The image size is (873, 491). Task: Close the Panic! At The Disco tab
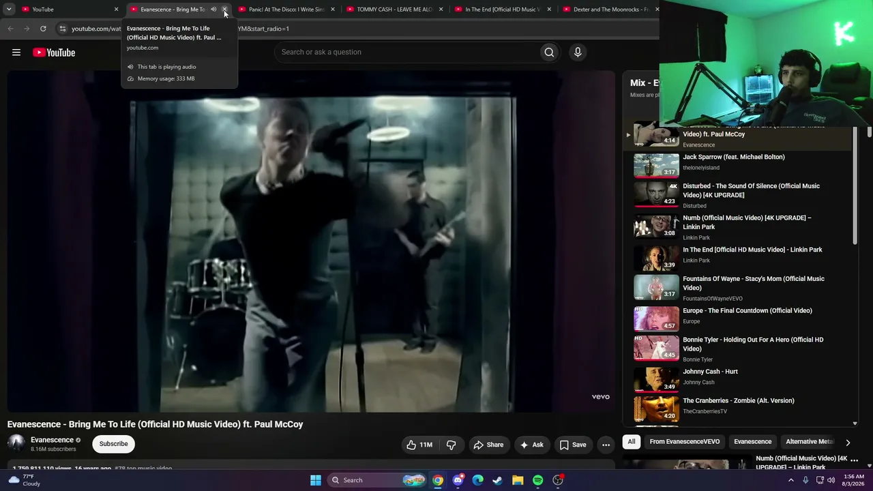[x=333, y=10]
